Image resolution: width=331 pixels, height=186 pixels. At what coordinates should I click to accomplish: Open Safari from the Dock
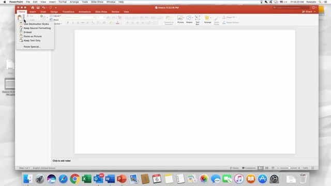pyautogui.click(x=63, y=179)
